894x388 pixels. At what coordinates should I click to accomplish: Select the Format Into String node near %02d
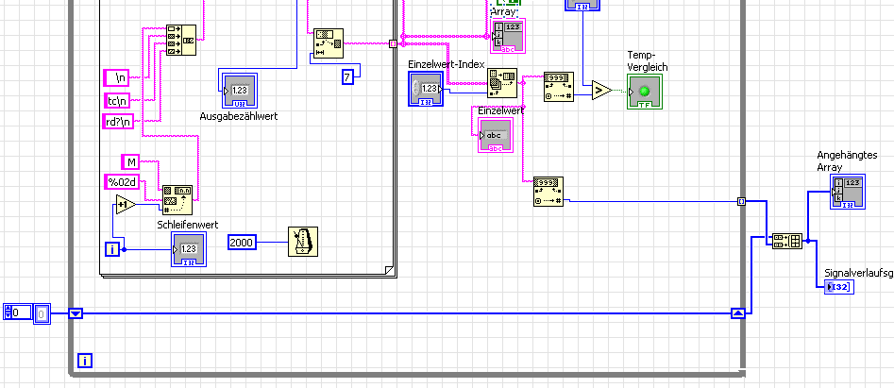(177, 199)
